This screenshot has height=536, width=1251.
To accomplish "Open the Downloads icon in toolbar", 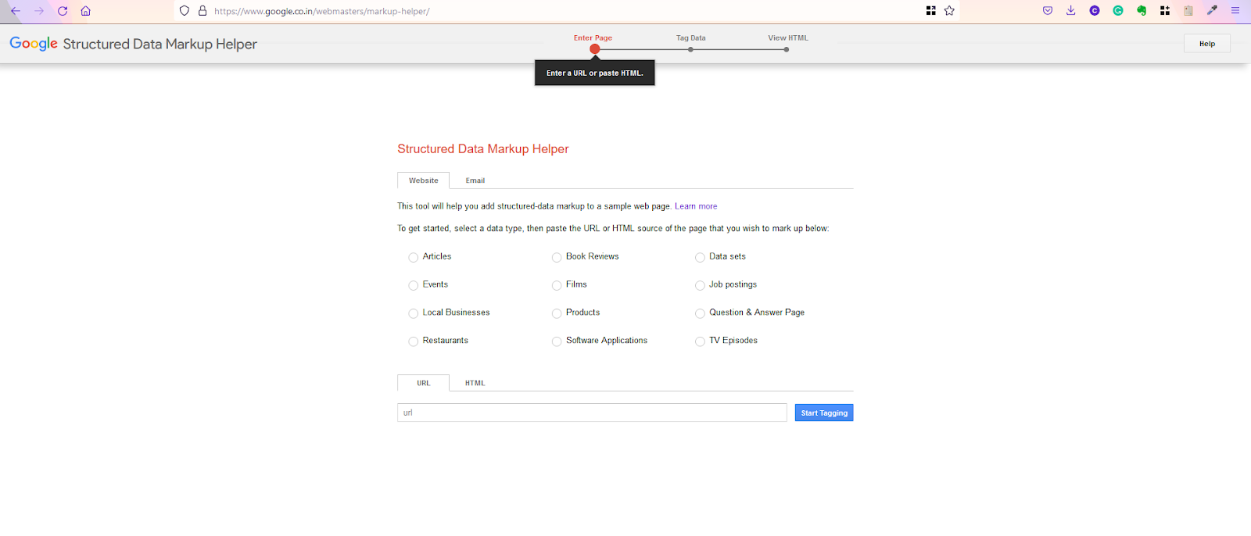I will point(1071,11).
